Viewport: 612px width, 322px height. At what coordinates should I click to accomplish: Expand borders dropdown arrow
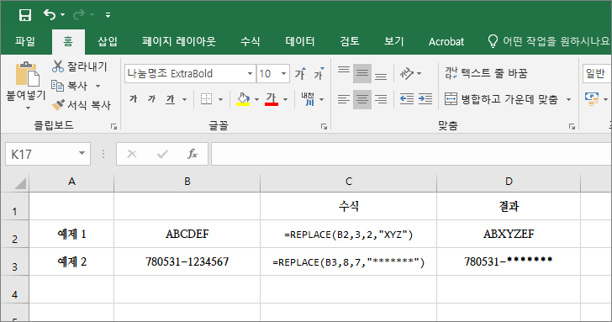point(220,99)
